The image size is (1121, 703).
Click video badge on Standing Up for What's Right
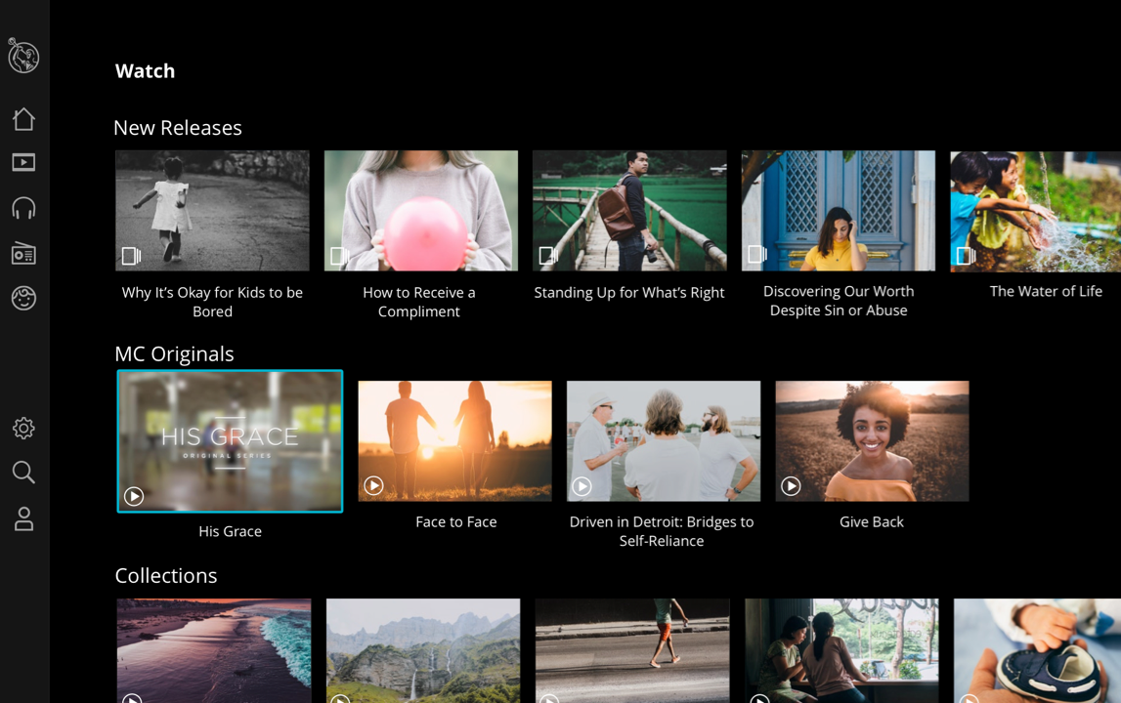(548, 255)
